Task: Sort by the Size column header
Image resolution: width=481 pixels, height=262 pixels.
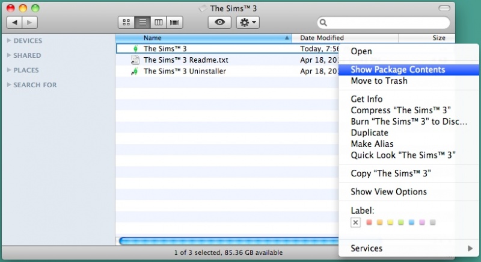Action: [x=427, y=38]
